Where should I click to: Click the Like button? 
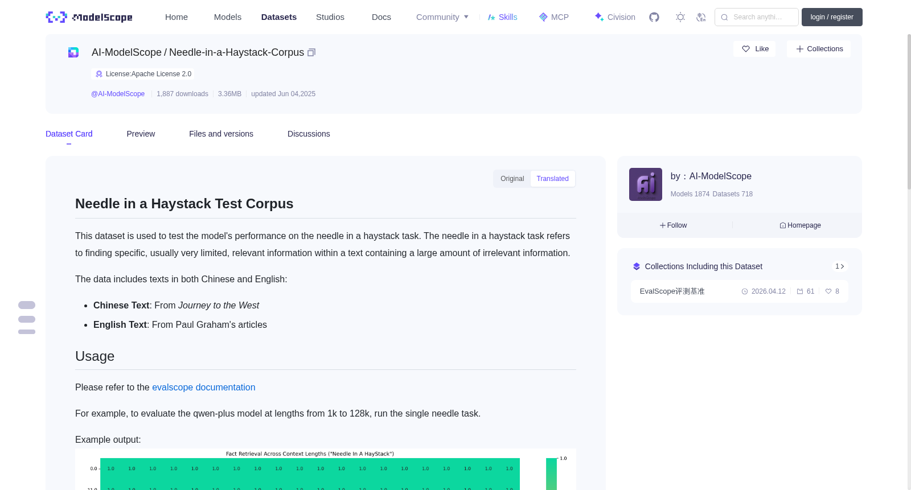[754, 49]
